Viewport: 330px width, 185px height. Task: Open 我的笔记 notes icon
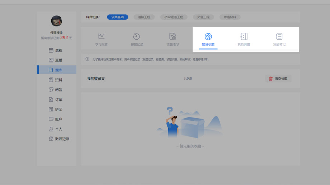[x=279, y=36]
